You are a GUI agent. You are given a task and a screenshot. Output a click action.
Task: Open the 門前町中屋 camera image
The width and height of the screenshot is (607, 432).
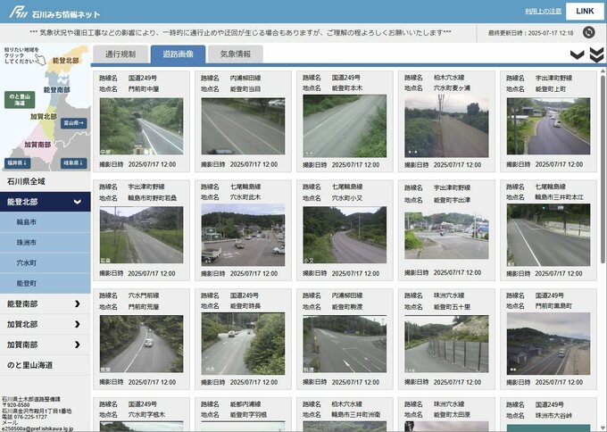pyautogui.click(x=141, y=126)
